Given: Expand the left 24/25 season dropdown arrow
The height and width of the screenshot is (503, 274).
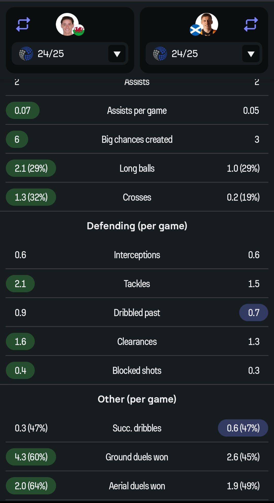Looking at the screenshot, I should [x=117, y=54].
